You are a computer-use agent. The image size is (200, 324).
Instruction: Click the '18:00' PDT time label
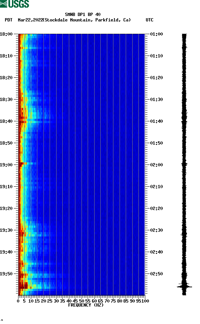coord(6,34)
